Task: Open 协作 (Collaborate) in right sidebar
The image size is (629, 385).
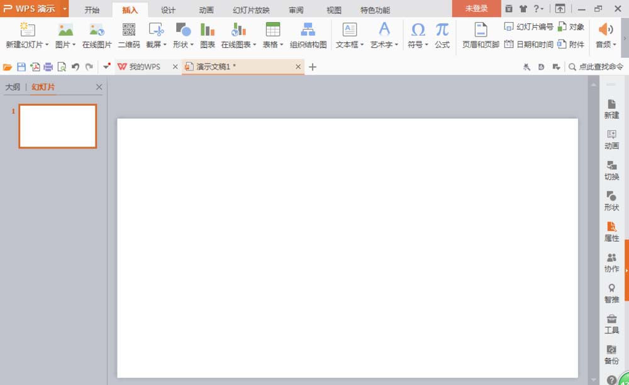Action: coord(611,263)
